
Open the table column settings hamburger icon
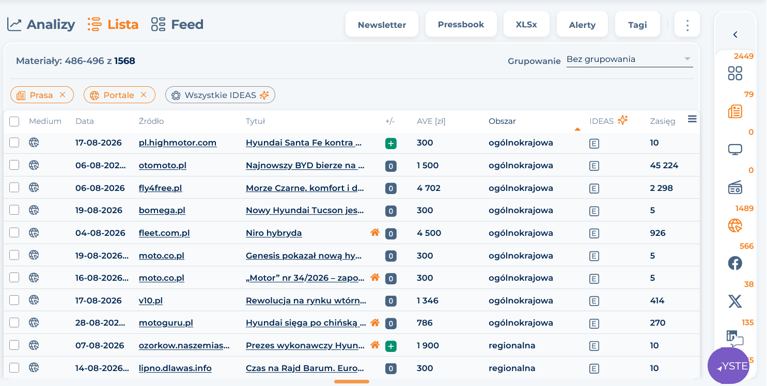coord(692,119)
